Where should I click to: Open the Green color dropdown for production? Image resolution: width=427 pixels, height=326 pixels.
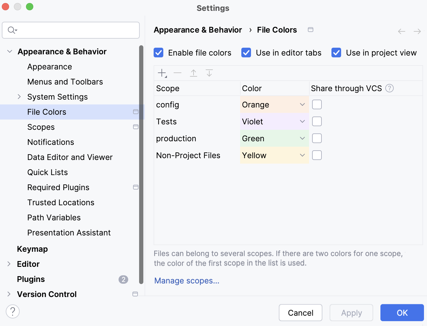point(302,138)
